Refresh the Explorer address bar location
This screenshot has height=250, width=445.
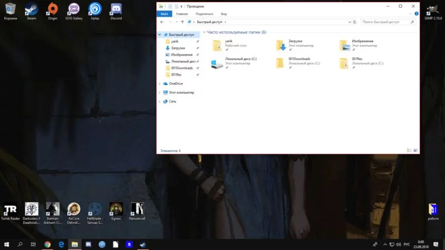click(x=354, y=22)
